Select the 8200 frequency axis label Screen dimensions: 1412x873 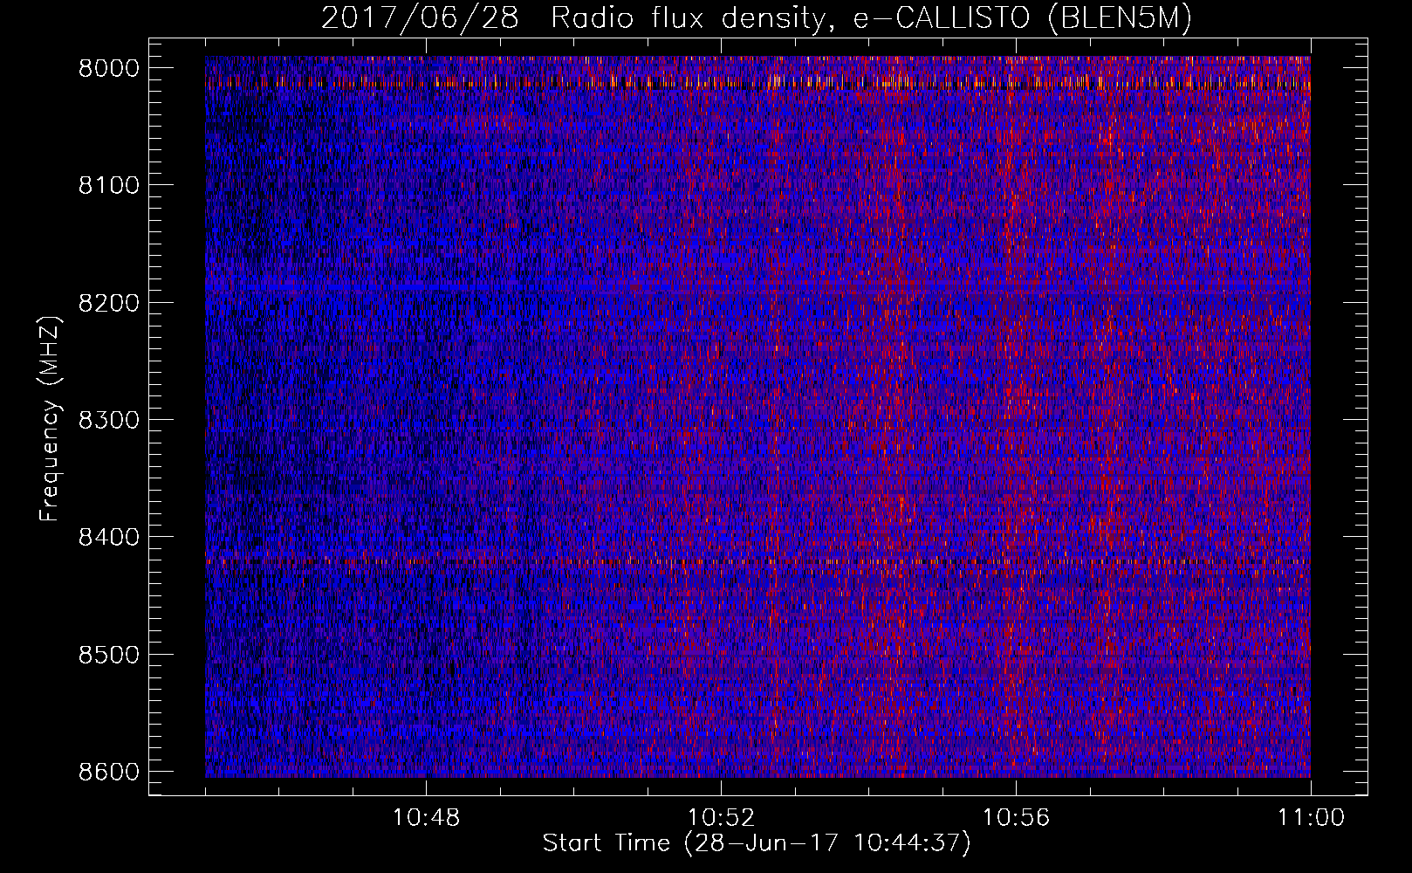click(108, 303)
